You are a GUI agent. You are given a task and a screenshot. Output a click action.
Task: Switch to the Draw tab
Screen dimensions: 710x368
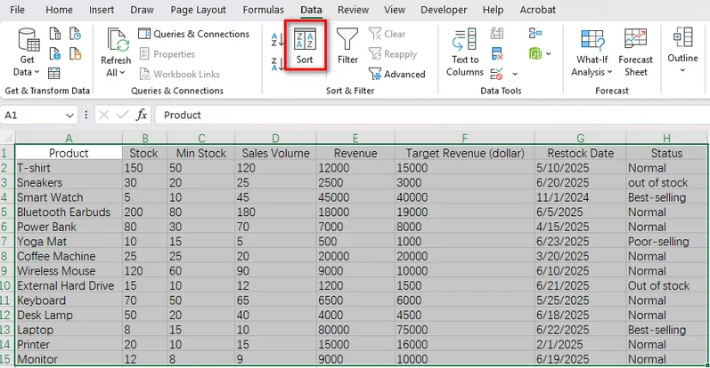142,10
